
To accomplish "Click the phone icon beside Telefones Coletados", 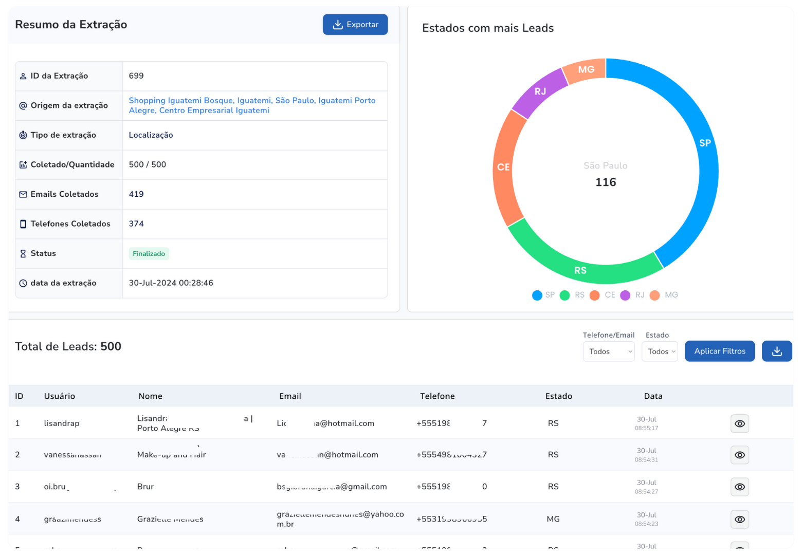I will (23, 224).
